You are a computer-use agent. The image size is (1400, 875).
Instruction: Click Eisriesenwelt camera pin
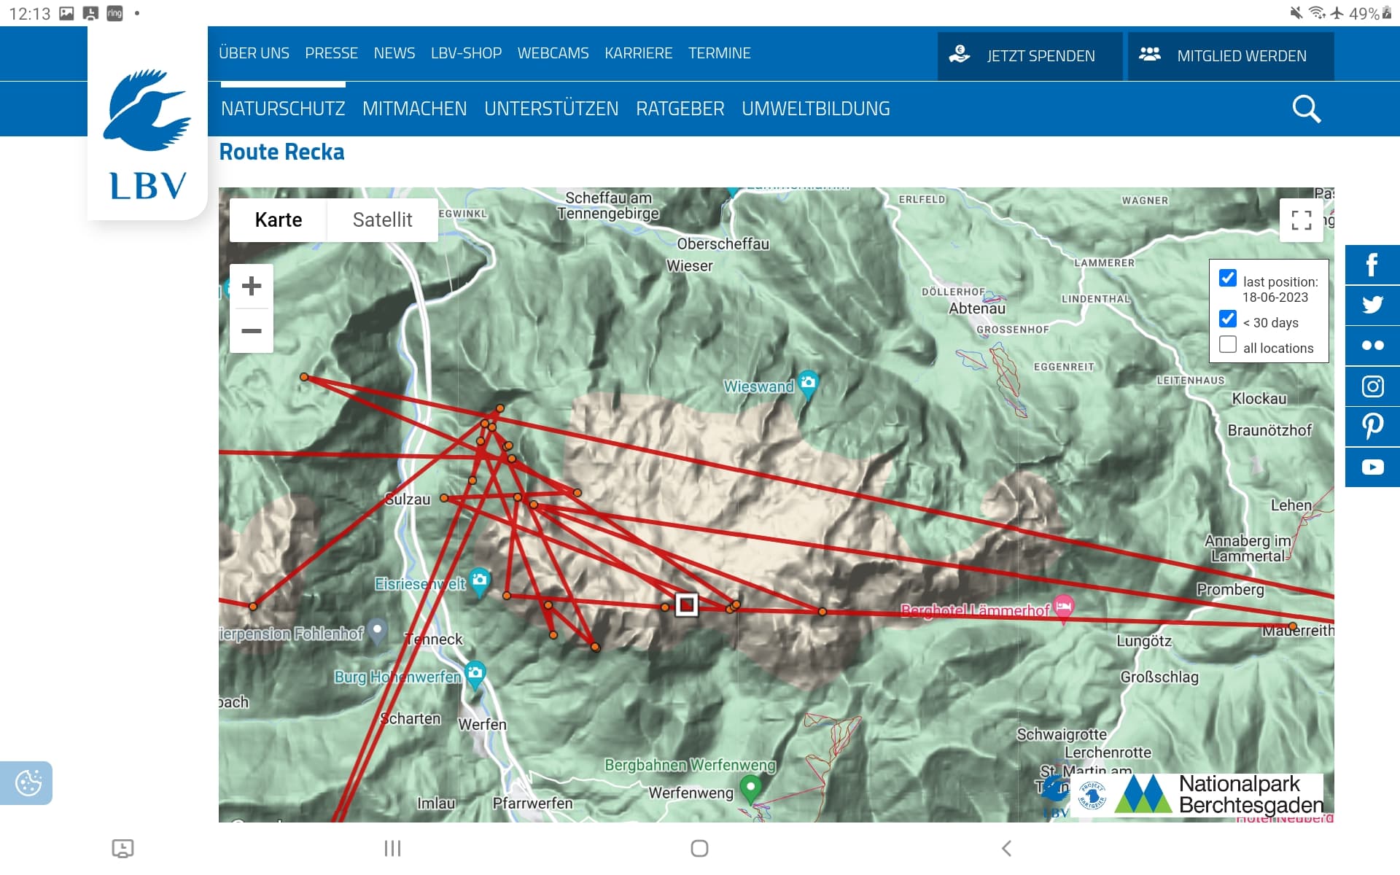(x=479, y=583)
